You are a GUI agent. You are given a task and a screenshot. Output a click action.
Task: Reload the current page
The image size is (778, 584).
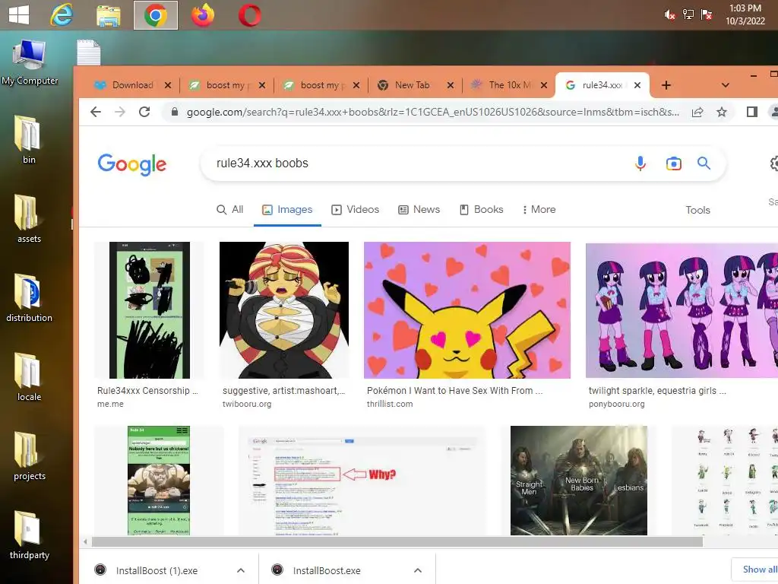coord(144,112)
